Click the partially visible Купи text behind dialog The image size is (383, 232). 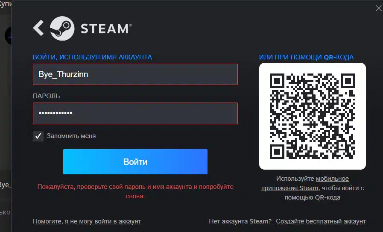pos(6,4)
